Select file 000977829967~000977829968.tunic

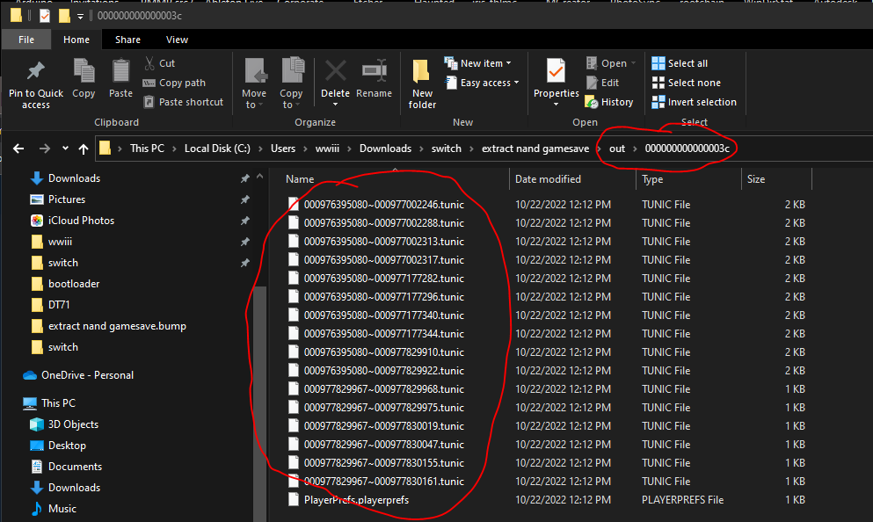click(383, 389)
